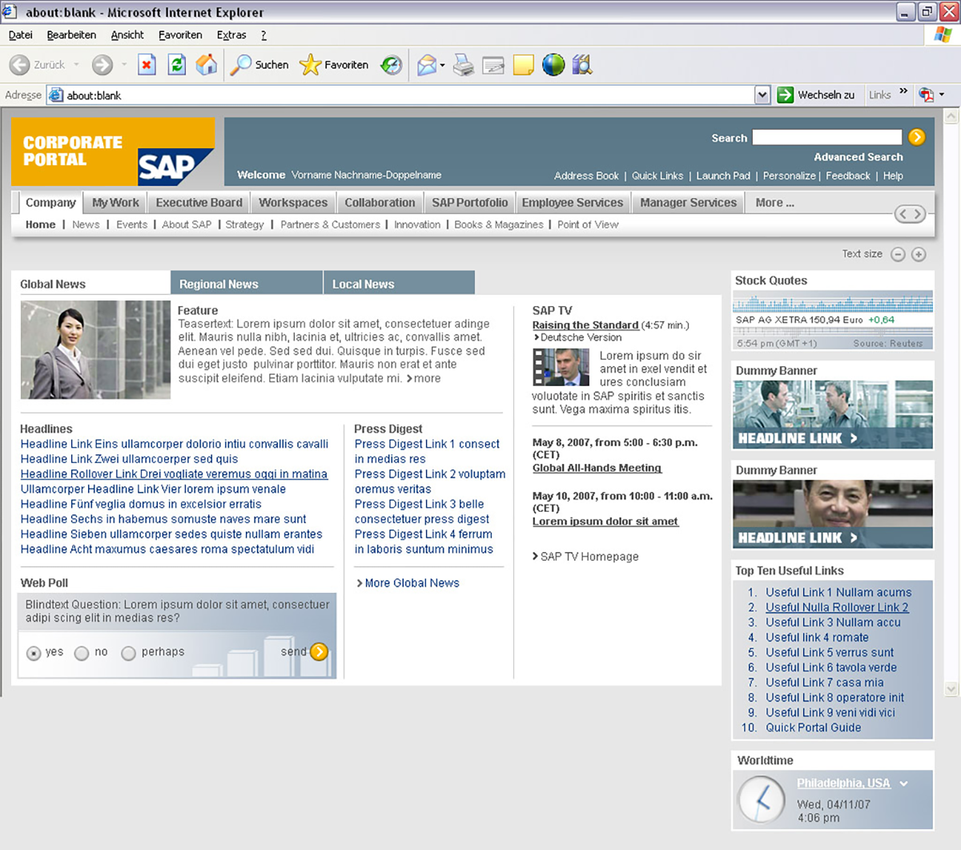Choose the 'perhaps' poll answer
Viewport: 961px width, 850px height.
coord(128,653)
